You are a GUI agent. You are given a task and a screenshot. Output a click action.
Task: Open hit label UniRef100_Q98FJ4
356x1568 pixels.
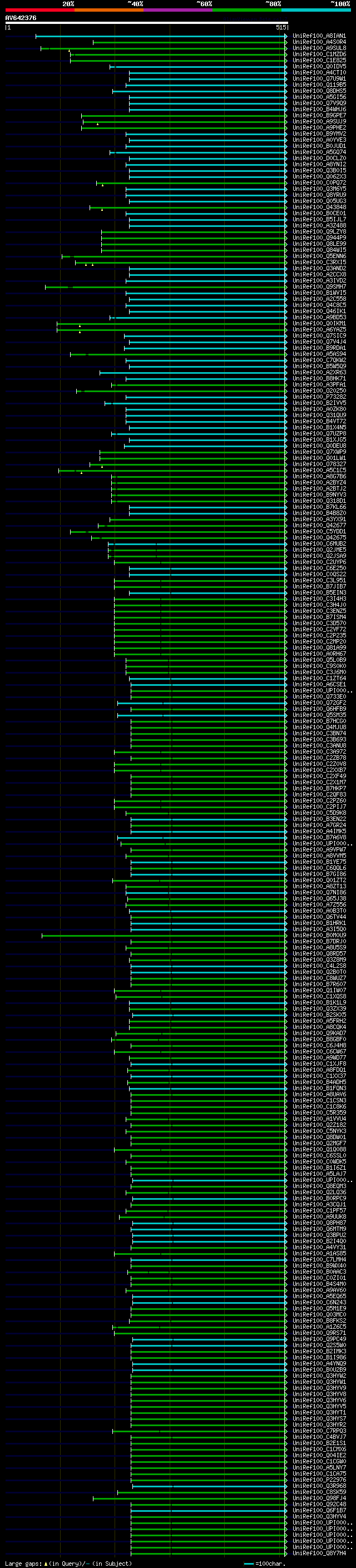(319, 1497)
